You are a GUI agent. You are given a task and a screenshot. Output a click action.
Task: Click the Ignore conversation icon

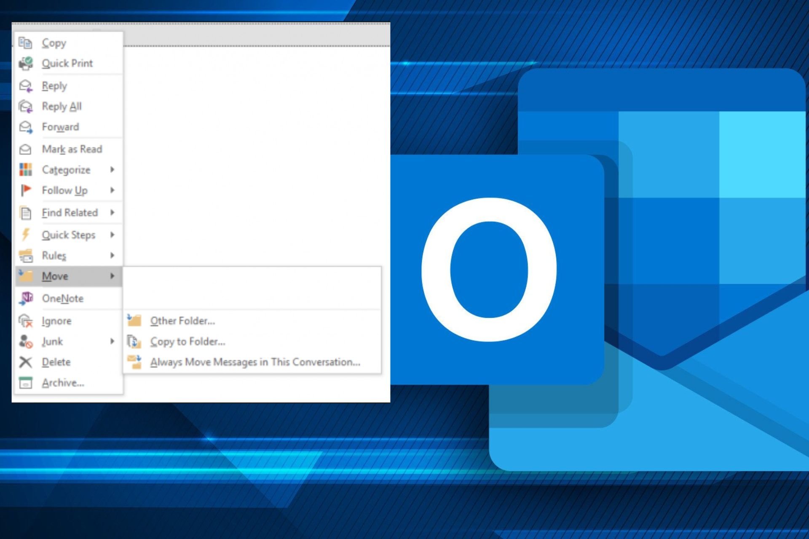(25, 321)
